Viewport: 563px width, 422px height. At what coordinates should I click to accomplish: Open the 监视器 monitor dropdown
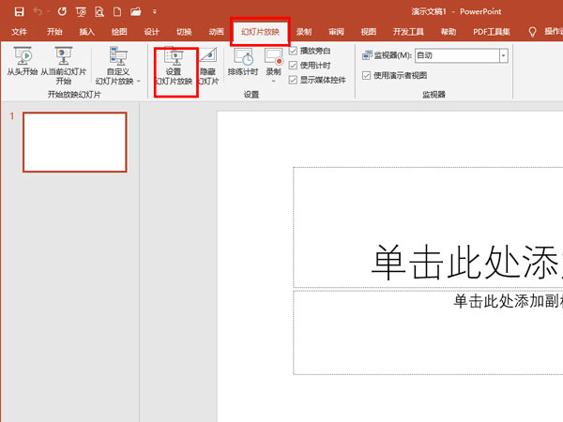(503, 55)
